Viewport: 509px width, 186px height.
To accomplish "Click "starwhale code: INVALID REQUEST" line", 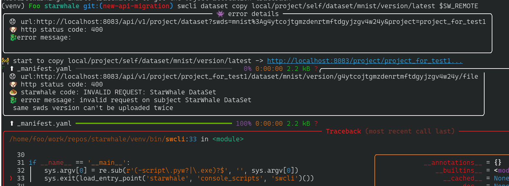I will 118,92.
